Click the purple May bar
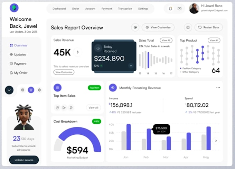Screen dimensions: 235x169 [208, 138]
